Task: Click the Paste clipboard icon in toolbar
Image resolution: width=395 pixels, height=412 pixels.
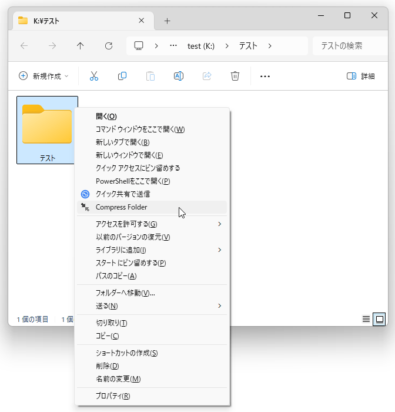Action: tap(150, 76)
